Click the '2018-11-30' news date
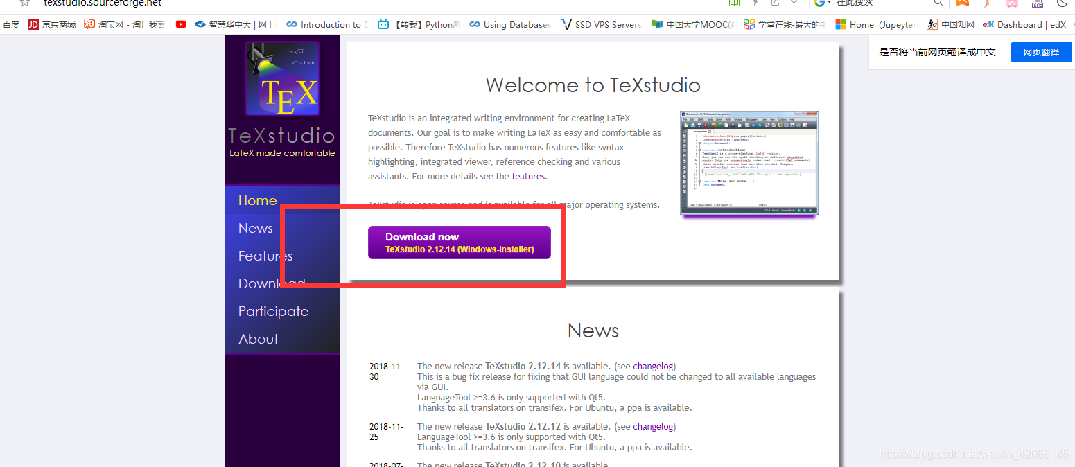The width and height of the screenshot is (1075, 467). pyautogui.click(x=386, y=372)
